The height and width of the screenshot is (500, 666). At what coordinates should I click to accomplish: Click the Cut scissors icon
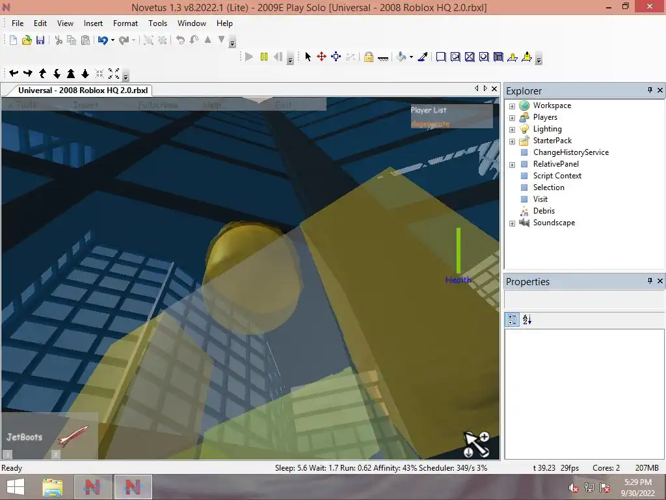(x=59, y=40)
